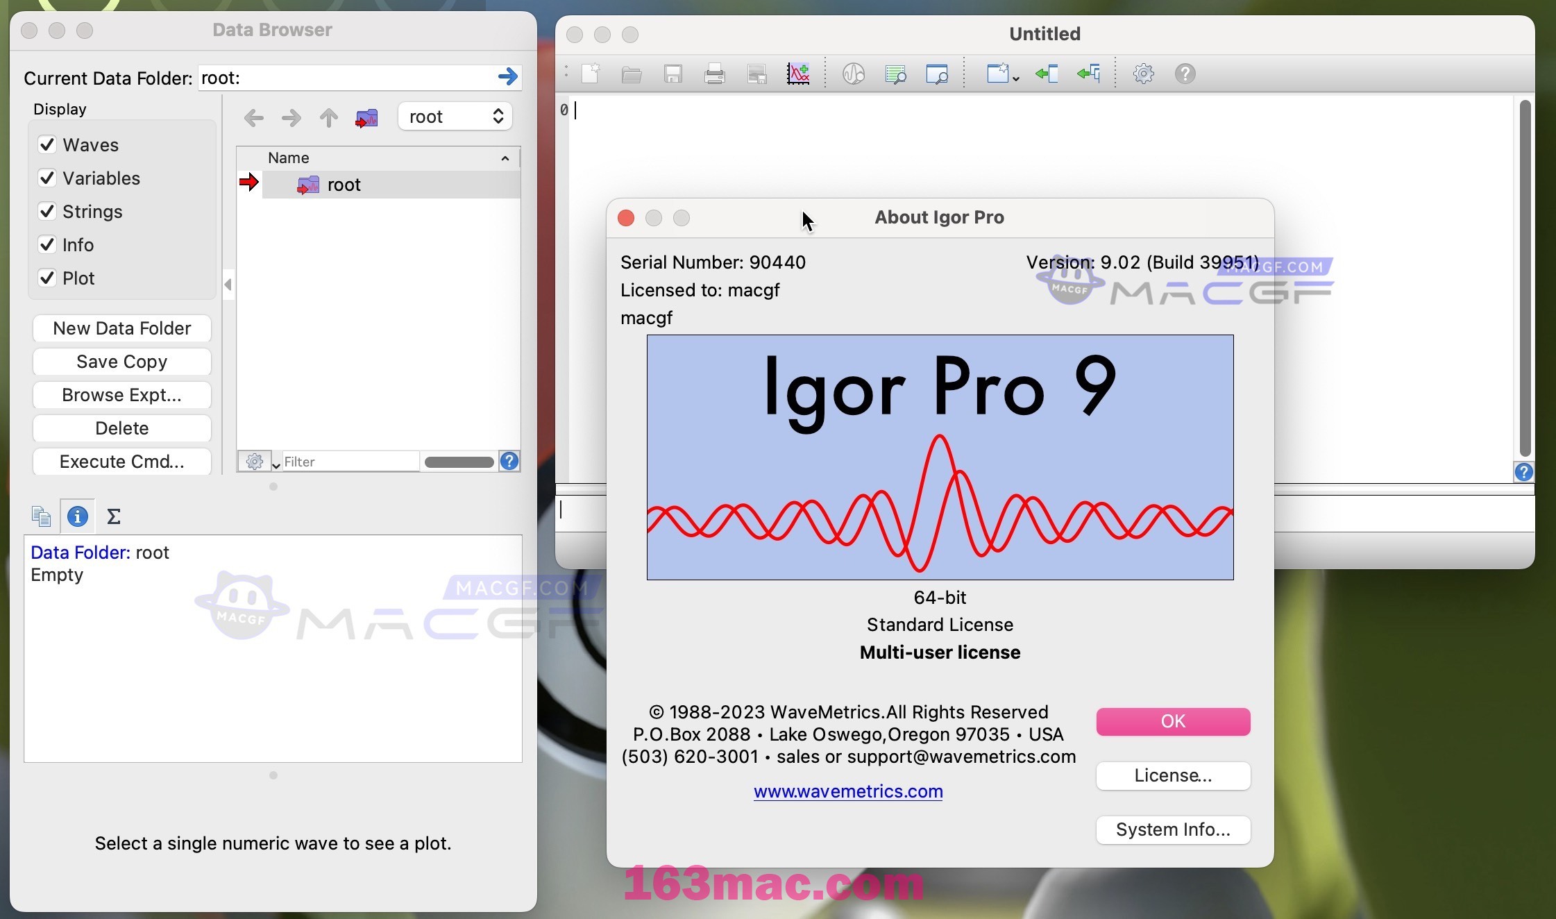Click the New Graph toolbar icon
Viewport: 1556px width, 919px height.
point(798,74)
